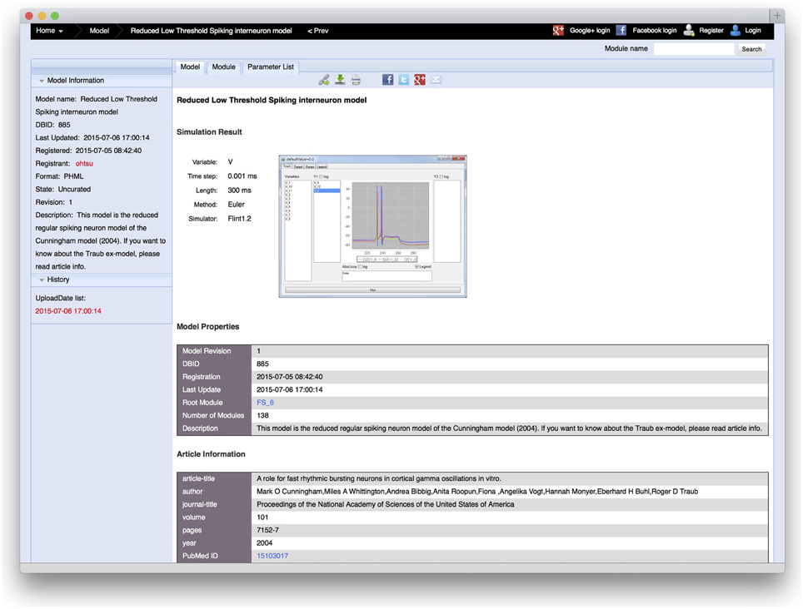The width and height of the screenshot is (803, 609).
Task: Click the year value 2004
Action: 265,543
